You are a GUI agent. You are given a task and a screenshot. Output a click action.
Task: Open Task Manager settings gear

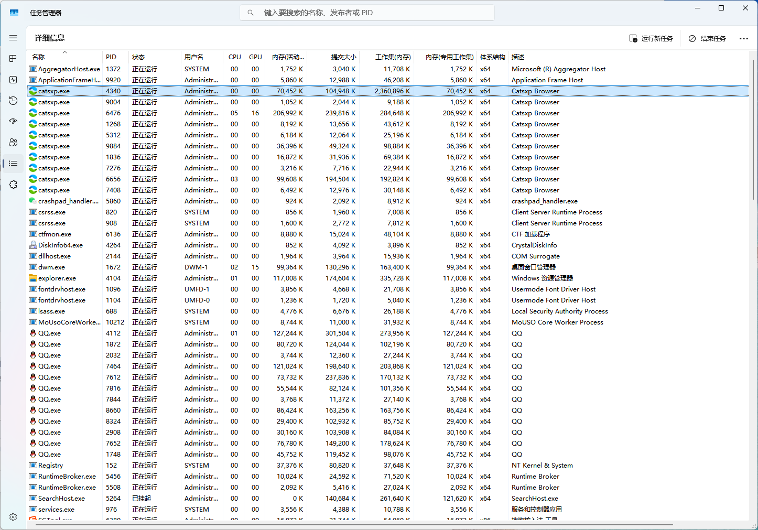point(13,517)
